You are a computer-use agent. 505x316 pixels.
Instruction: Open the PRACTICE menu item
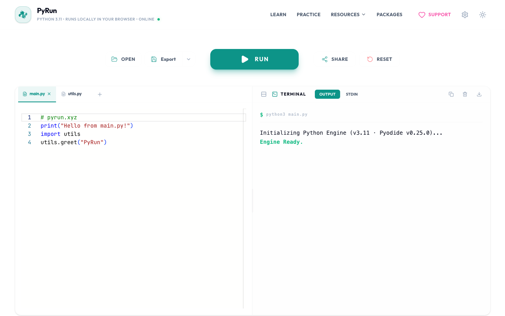pos(309,15)
